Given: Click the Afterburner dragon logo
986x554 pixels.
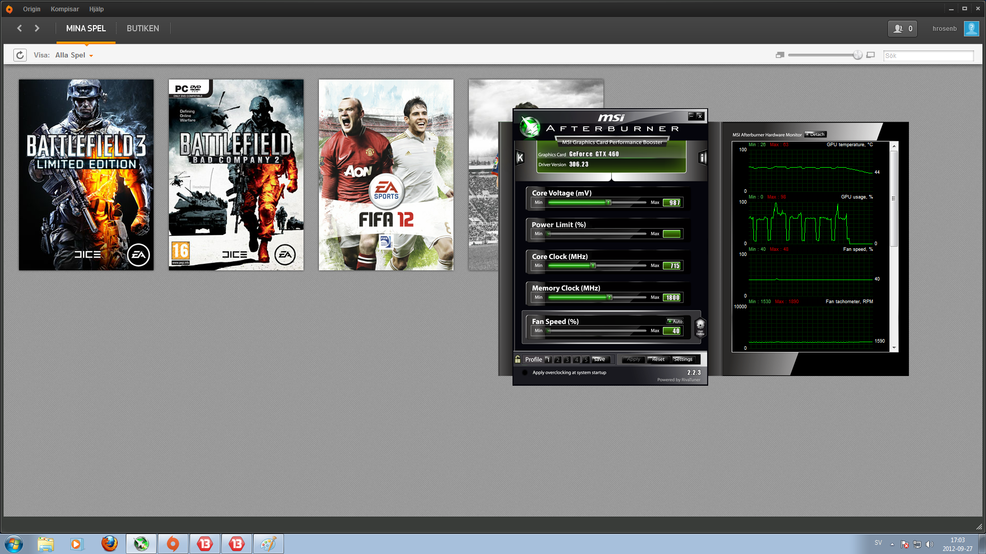Looking at the screenshot, I should [x=529, y=127].
